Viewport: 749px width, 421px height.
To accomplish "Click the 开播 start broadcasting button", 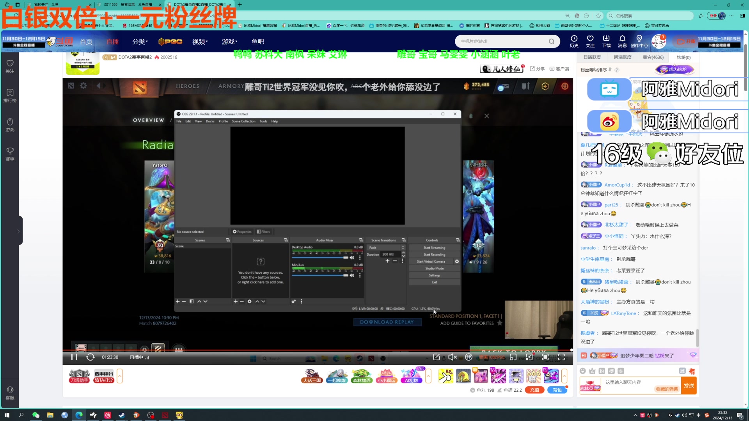I will tap(686, 41).
